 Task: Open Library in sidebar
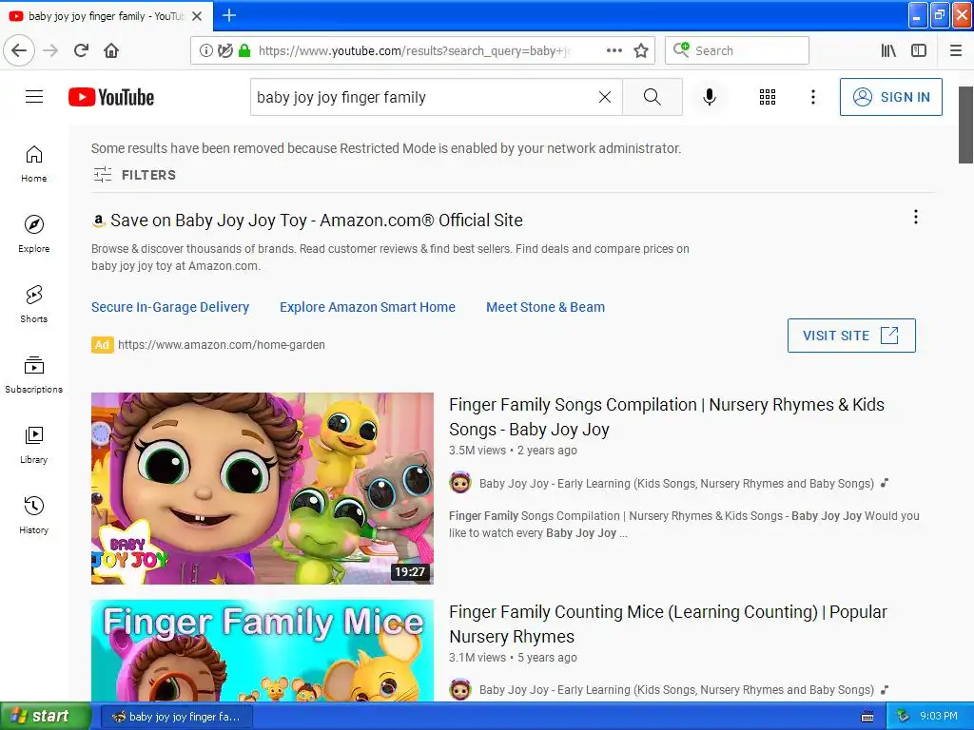click(33, 445)
